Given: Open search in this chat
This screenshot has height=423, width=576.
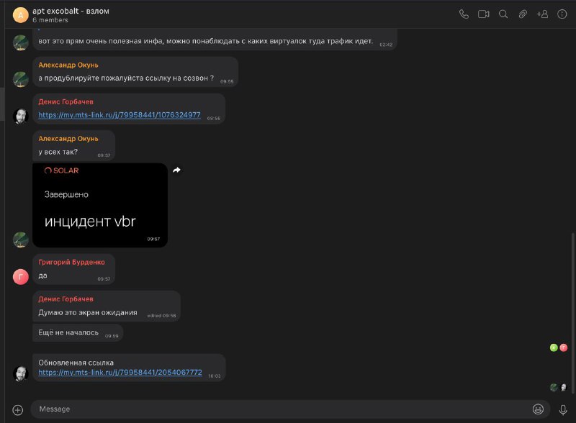Looking at the screenshot, I should pos(503,14).
